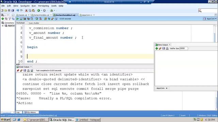Click the Explain Plan icon in worksheet toolbar

[x=25, y=19]
